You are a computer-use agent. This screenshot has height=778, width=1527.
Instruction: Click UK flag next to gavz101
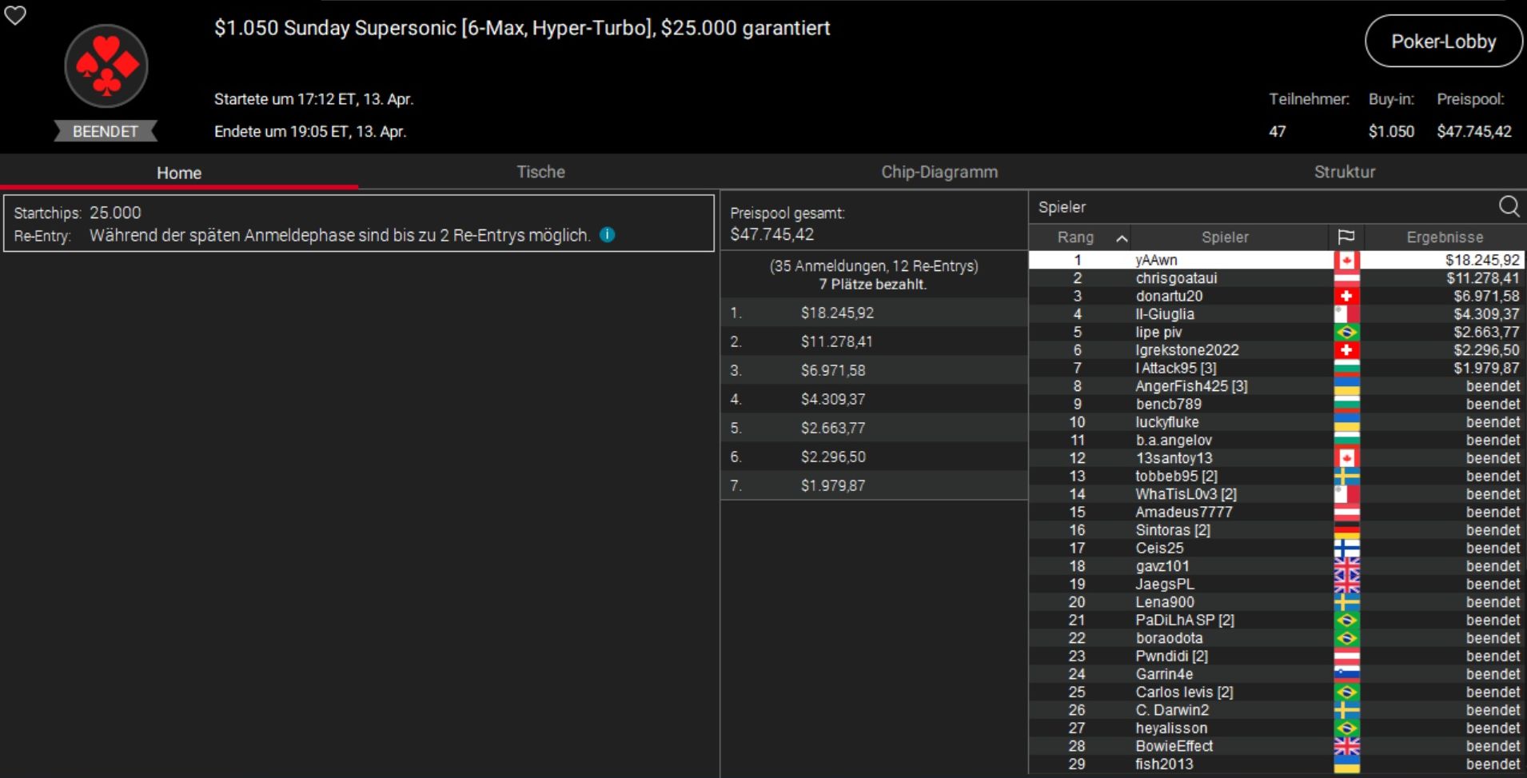1346,566
